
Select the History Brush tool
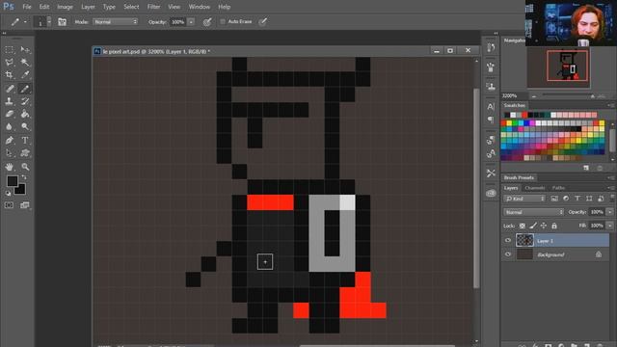(25, 101)
